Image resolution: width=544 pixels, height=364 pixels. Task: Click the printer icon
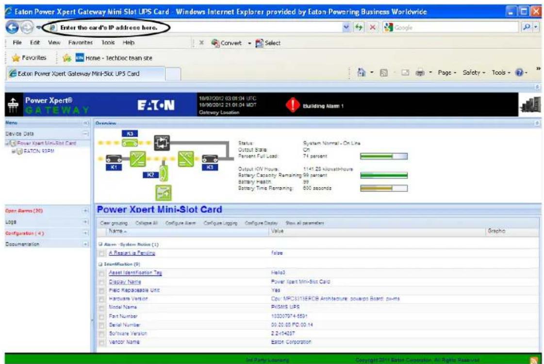point(420,73)
